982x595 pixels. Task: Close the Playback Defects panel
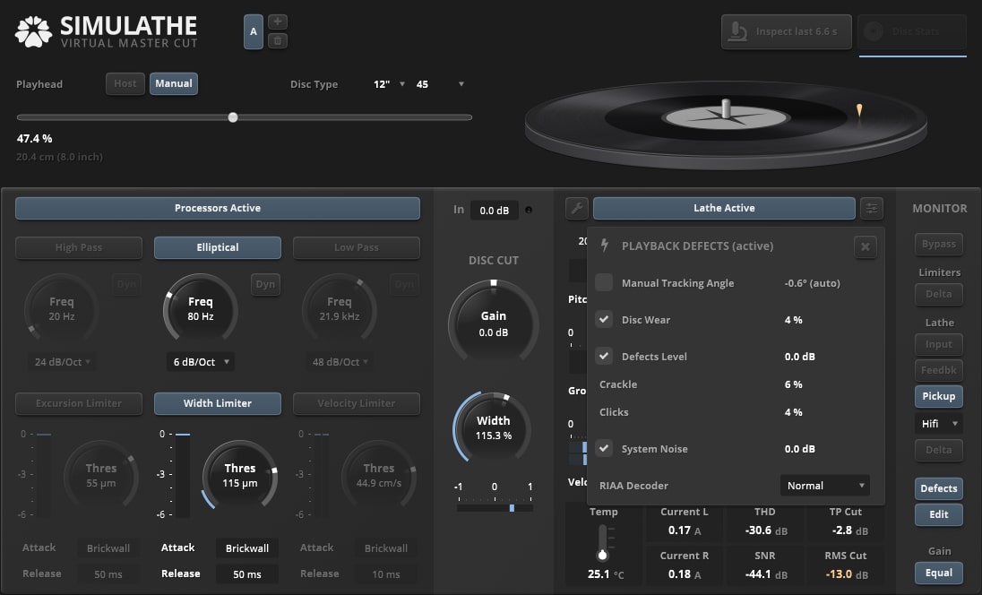[x=865, y=246]
